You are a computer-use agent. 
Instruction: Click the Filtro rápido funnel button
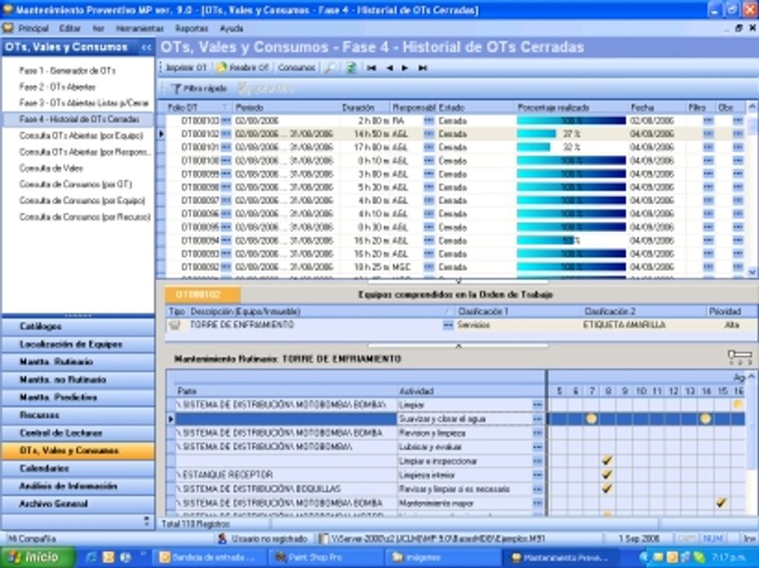pyautogui.click(x=199, y=88)
